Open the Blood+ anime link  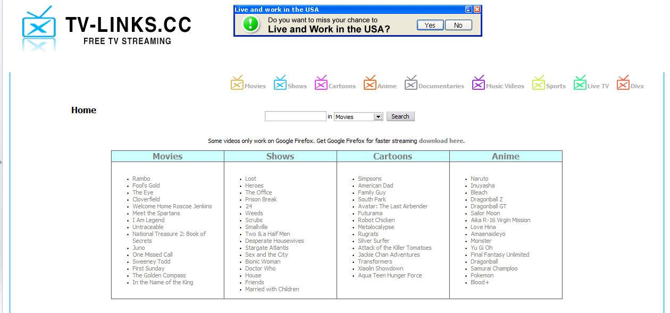click(480, 282)
